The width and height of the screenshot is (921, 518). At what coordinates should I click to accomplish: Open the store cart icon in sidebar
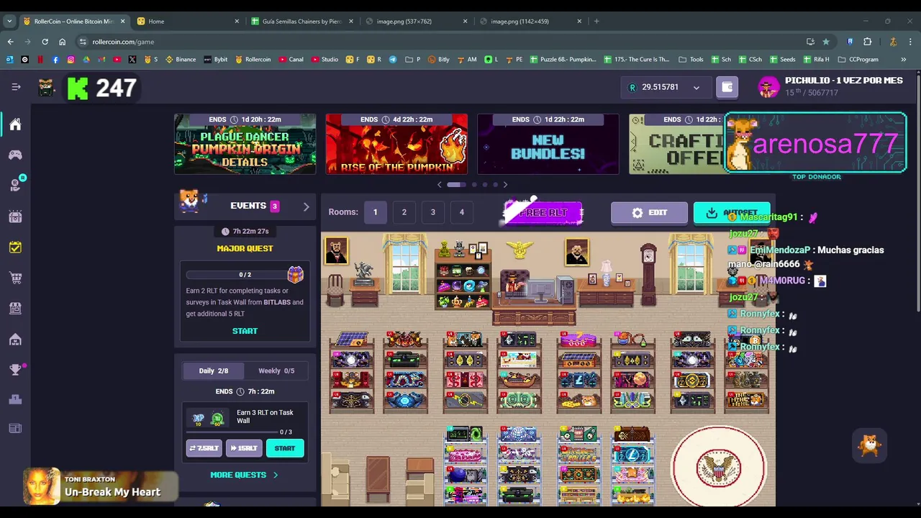(15, 278)
